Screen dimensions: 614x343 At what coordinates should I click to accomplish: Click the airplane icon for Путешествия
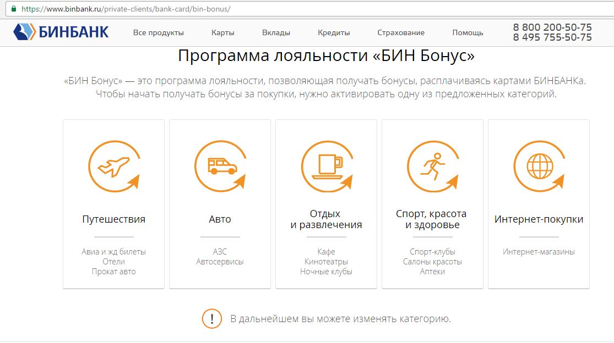click(113, 167)
